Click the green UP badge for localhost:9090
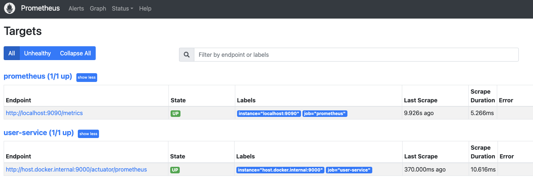The image size is (533, 185). pos(175,114)
